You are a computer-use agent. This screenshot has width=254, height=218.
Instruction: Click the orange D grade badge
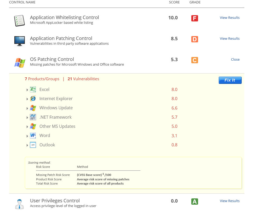click(194, 39)
